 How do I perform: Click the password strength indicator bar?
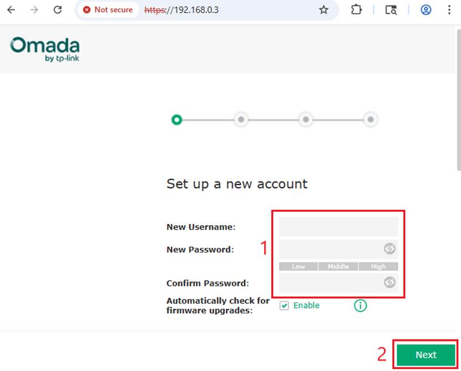[x=338, y=267]
